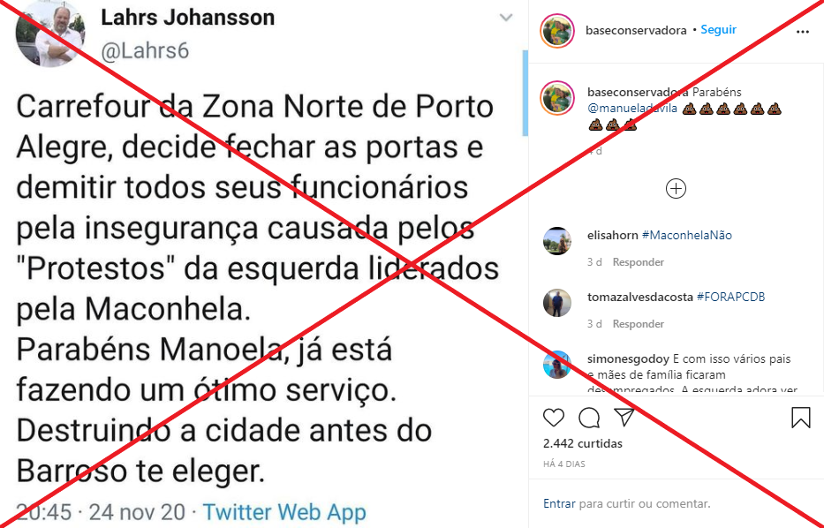Expand tweet options chevron beside Lahrs Johansson
824x528 pixels.
[x=505, y=18]
